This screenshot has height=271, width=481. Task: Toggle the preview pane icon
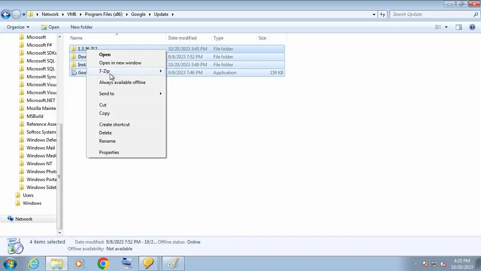pos(459,27)
